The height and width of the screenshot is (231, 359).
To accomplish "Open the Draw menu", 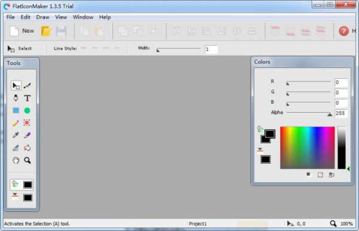I will 42,17.
